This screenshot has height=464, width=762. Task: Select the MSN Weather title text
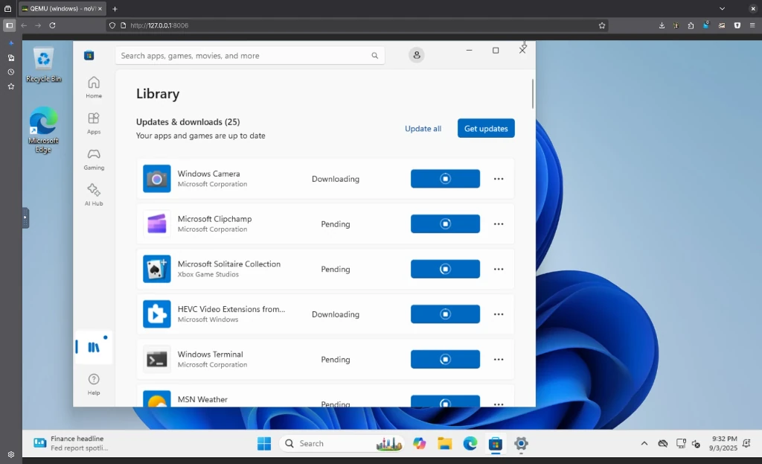202,399
